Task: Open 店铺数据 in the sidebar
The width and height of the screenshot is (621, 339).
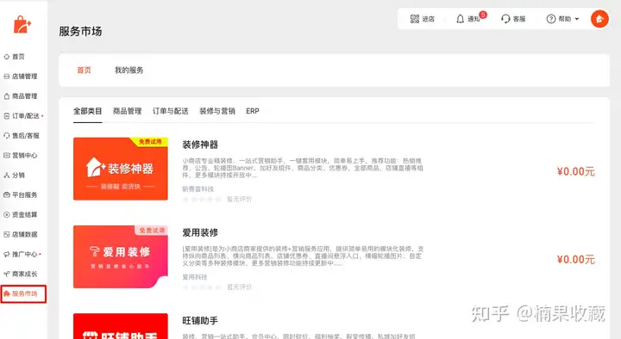Action: pos(24,234)
